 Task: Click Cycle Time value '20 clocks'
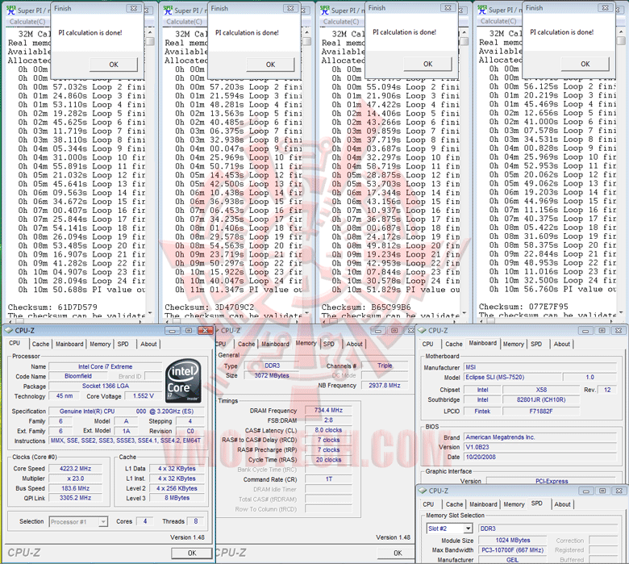[x=328, y=460]
